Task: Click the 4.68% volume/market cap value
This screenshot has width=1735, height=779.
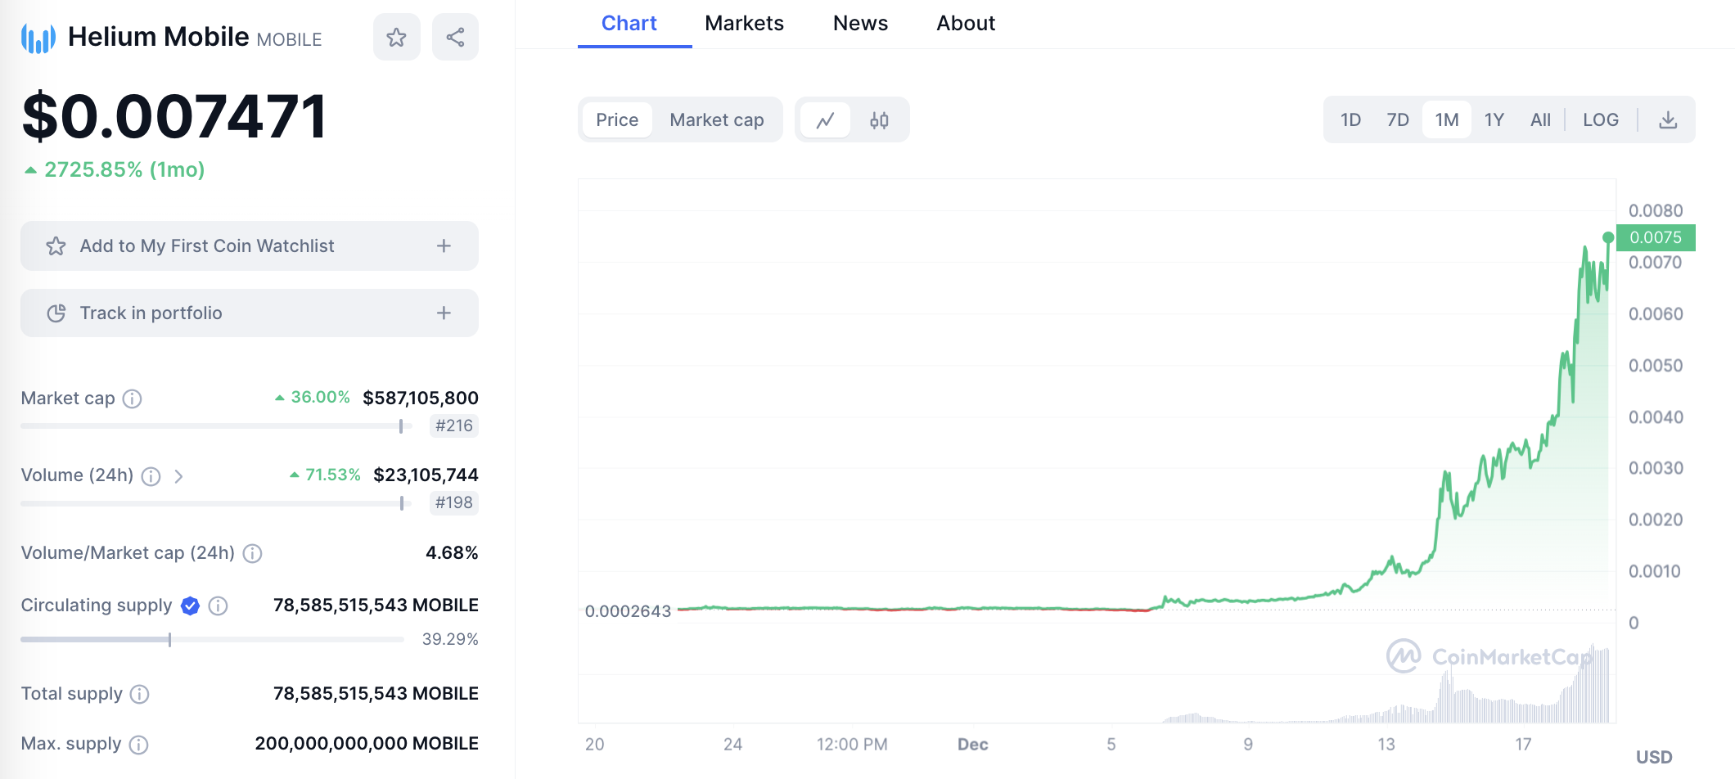Action: click(x=452, y=553)
